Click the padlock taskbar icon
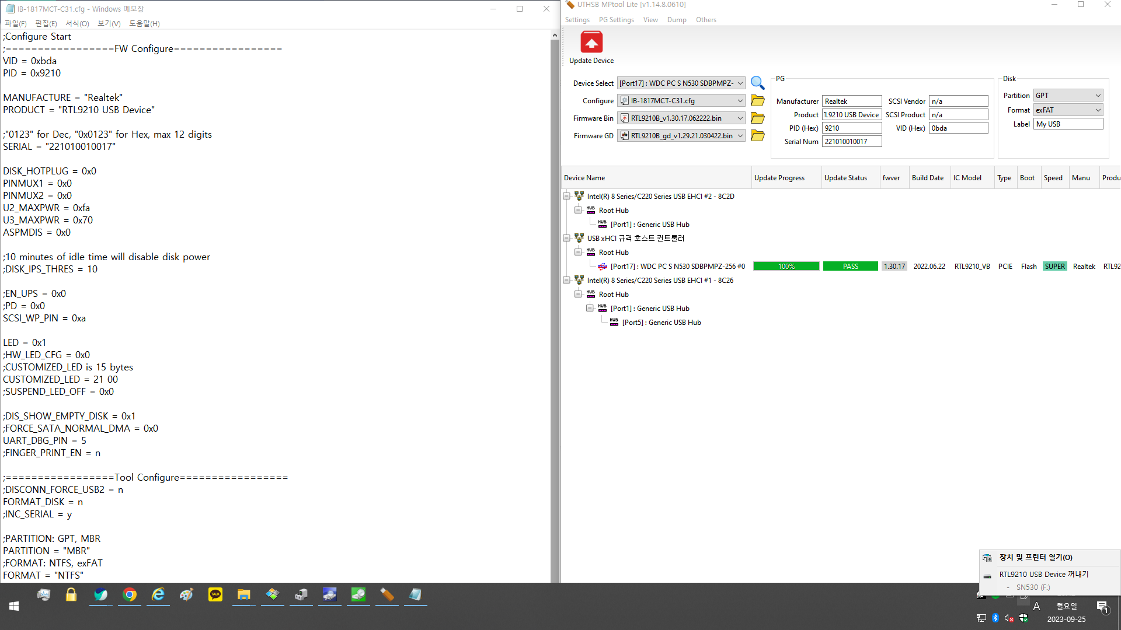This screenshot has height=630, width=1121. pos(71,594)
